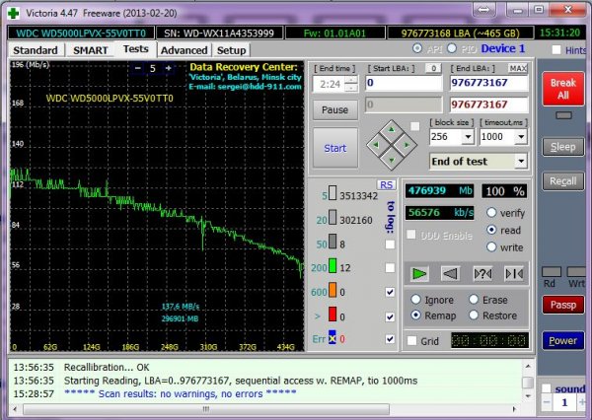Click the RS reset counters button
592x420 pixels.
pyautogui.click(x=387, y=185)
